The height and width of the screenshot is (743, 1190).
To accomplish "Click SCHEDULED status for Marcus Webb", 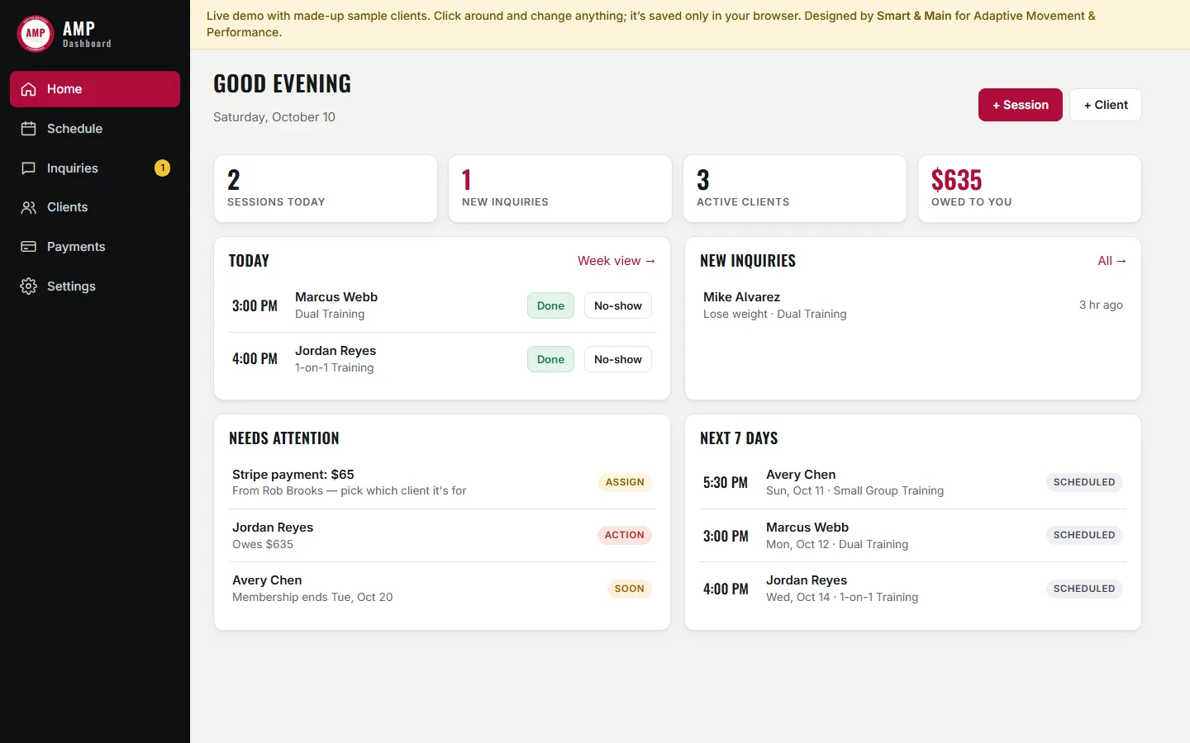I will coord(1084,535).
